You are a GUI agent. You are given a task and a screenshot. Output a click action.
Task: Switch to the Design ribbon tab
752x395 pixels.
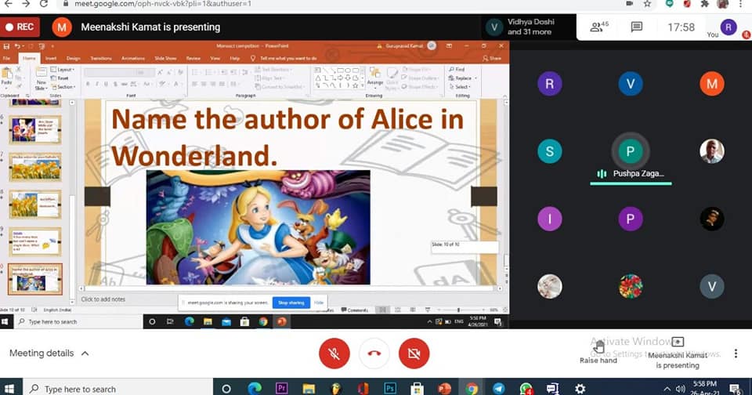pyautogui.click(x=74, y=58)
